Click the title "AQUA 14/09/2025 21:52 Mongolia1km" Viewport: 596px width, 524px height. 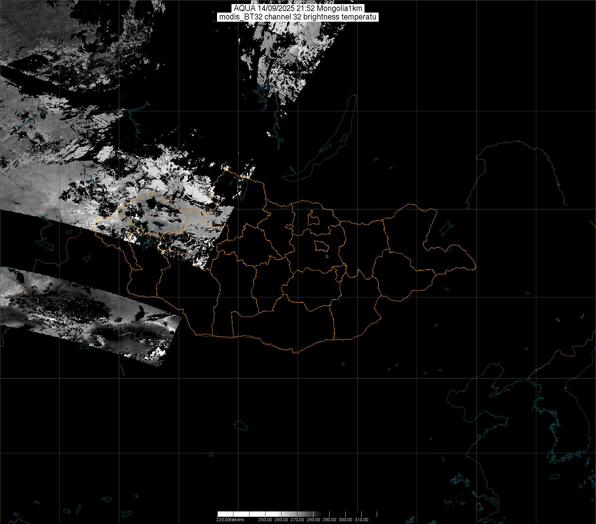pos(298,8)
